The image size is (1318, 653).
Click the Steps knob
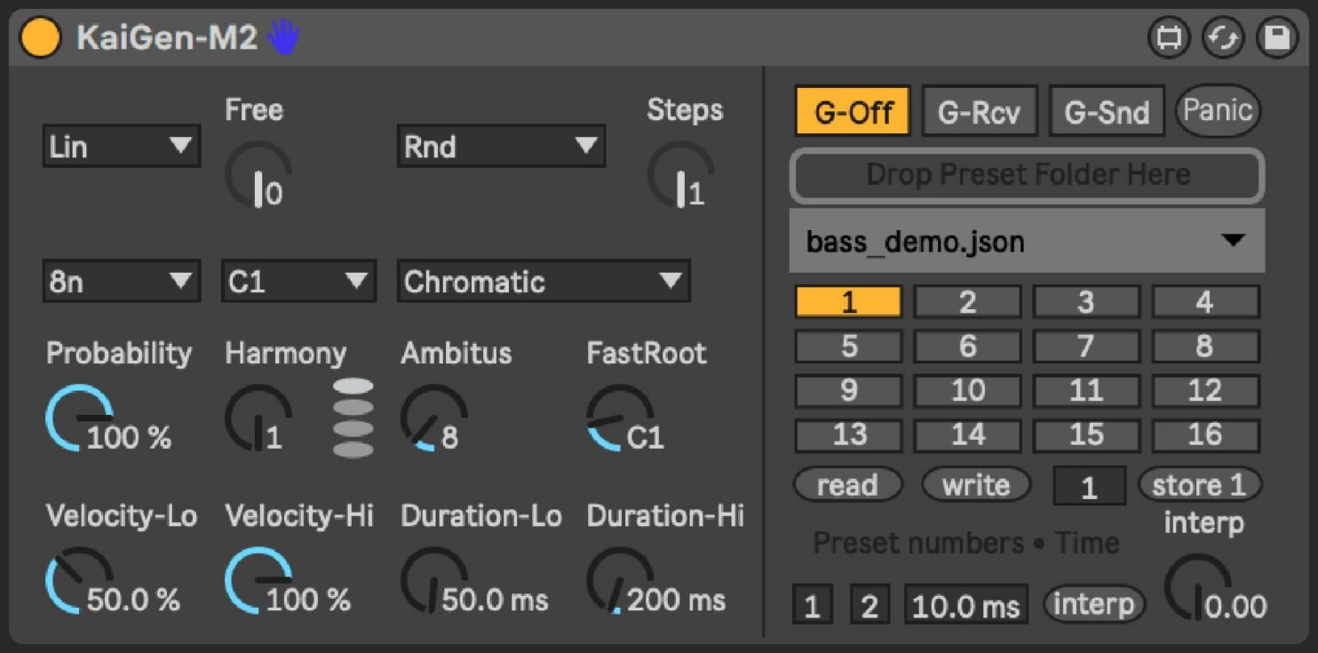(680, 175)
